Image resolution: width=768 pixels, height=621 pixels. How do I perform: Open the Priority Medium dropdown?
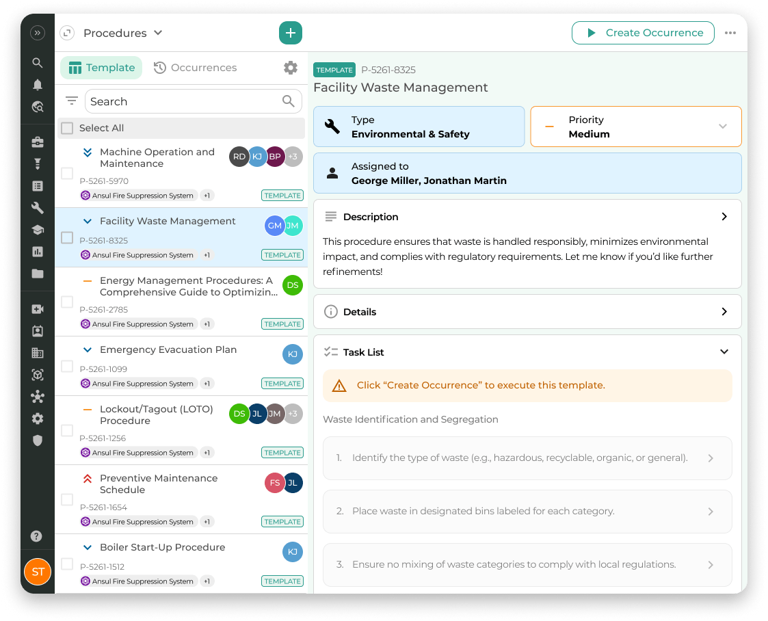636,127
